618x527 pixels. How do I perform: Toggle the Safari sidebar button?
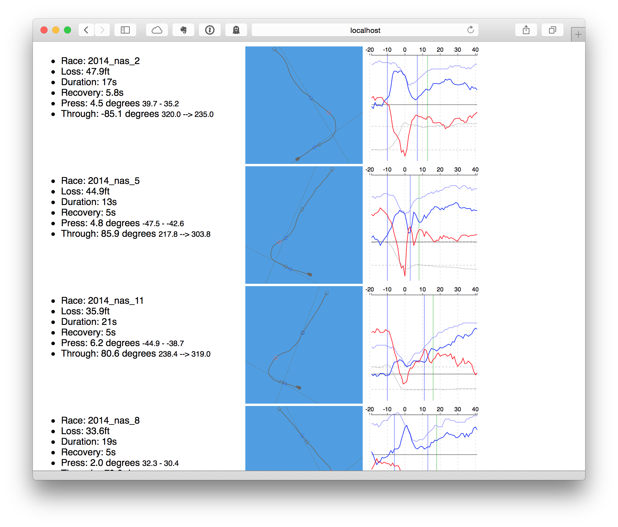pyautogui.click(x=125, y=30)
